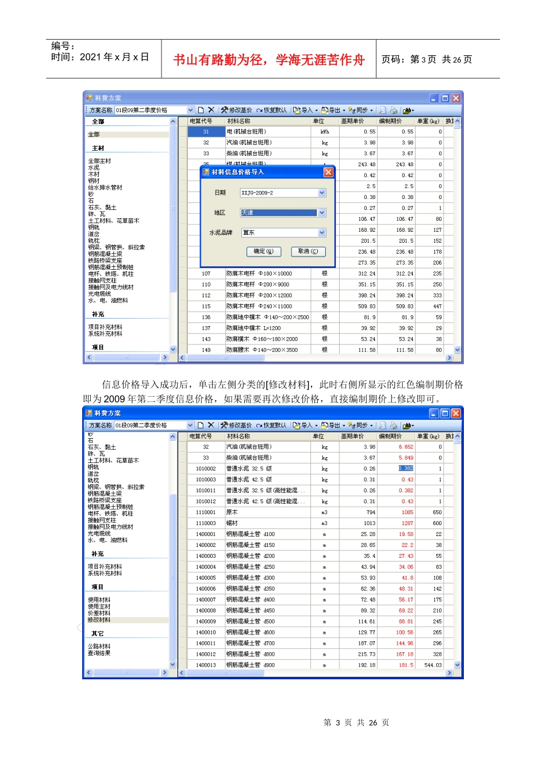Click 修改基价 in the red-price window toolbar
The width and height of the screenshot is (546, 773).
pyautogui.click(x=236, y=425)
